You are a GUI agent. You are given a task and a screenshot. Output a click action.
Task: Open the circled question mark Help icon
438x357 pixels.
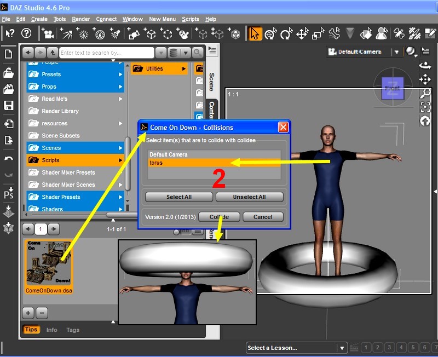tap(26, 33)
